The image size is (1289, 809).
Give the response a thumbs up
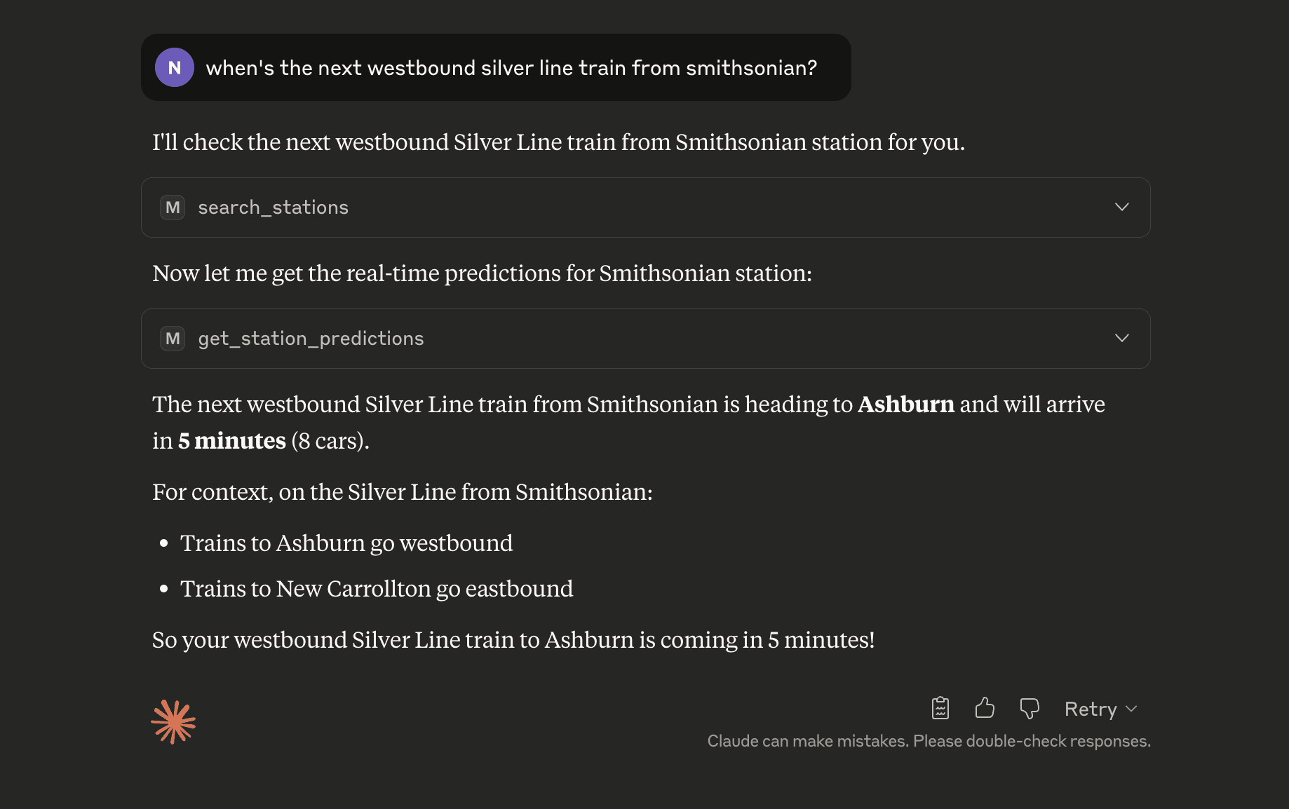(x=985, y=708)
